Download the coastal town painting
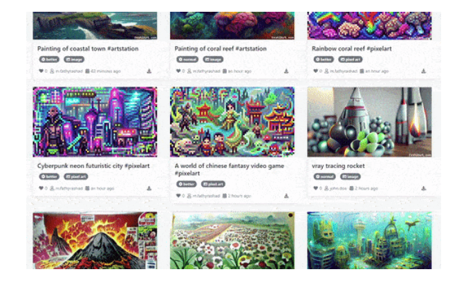This screenshot has height=283, width=457. [x=149, y=71]
